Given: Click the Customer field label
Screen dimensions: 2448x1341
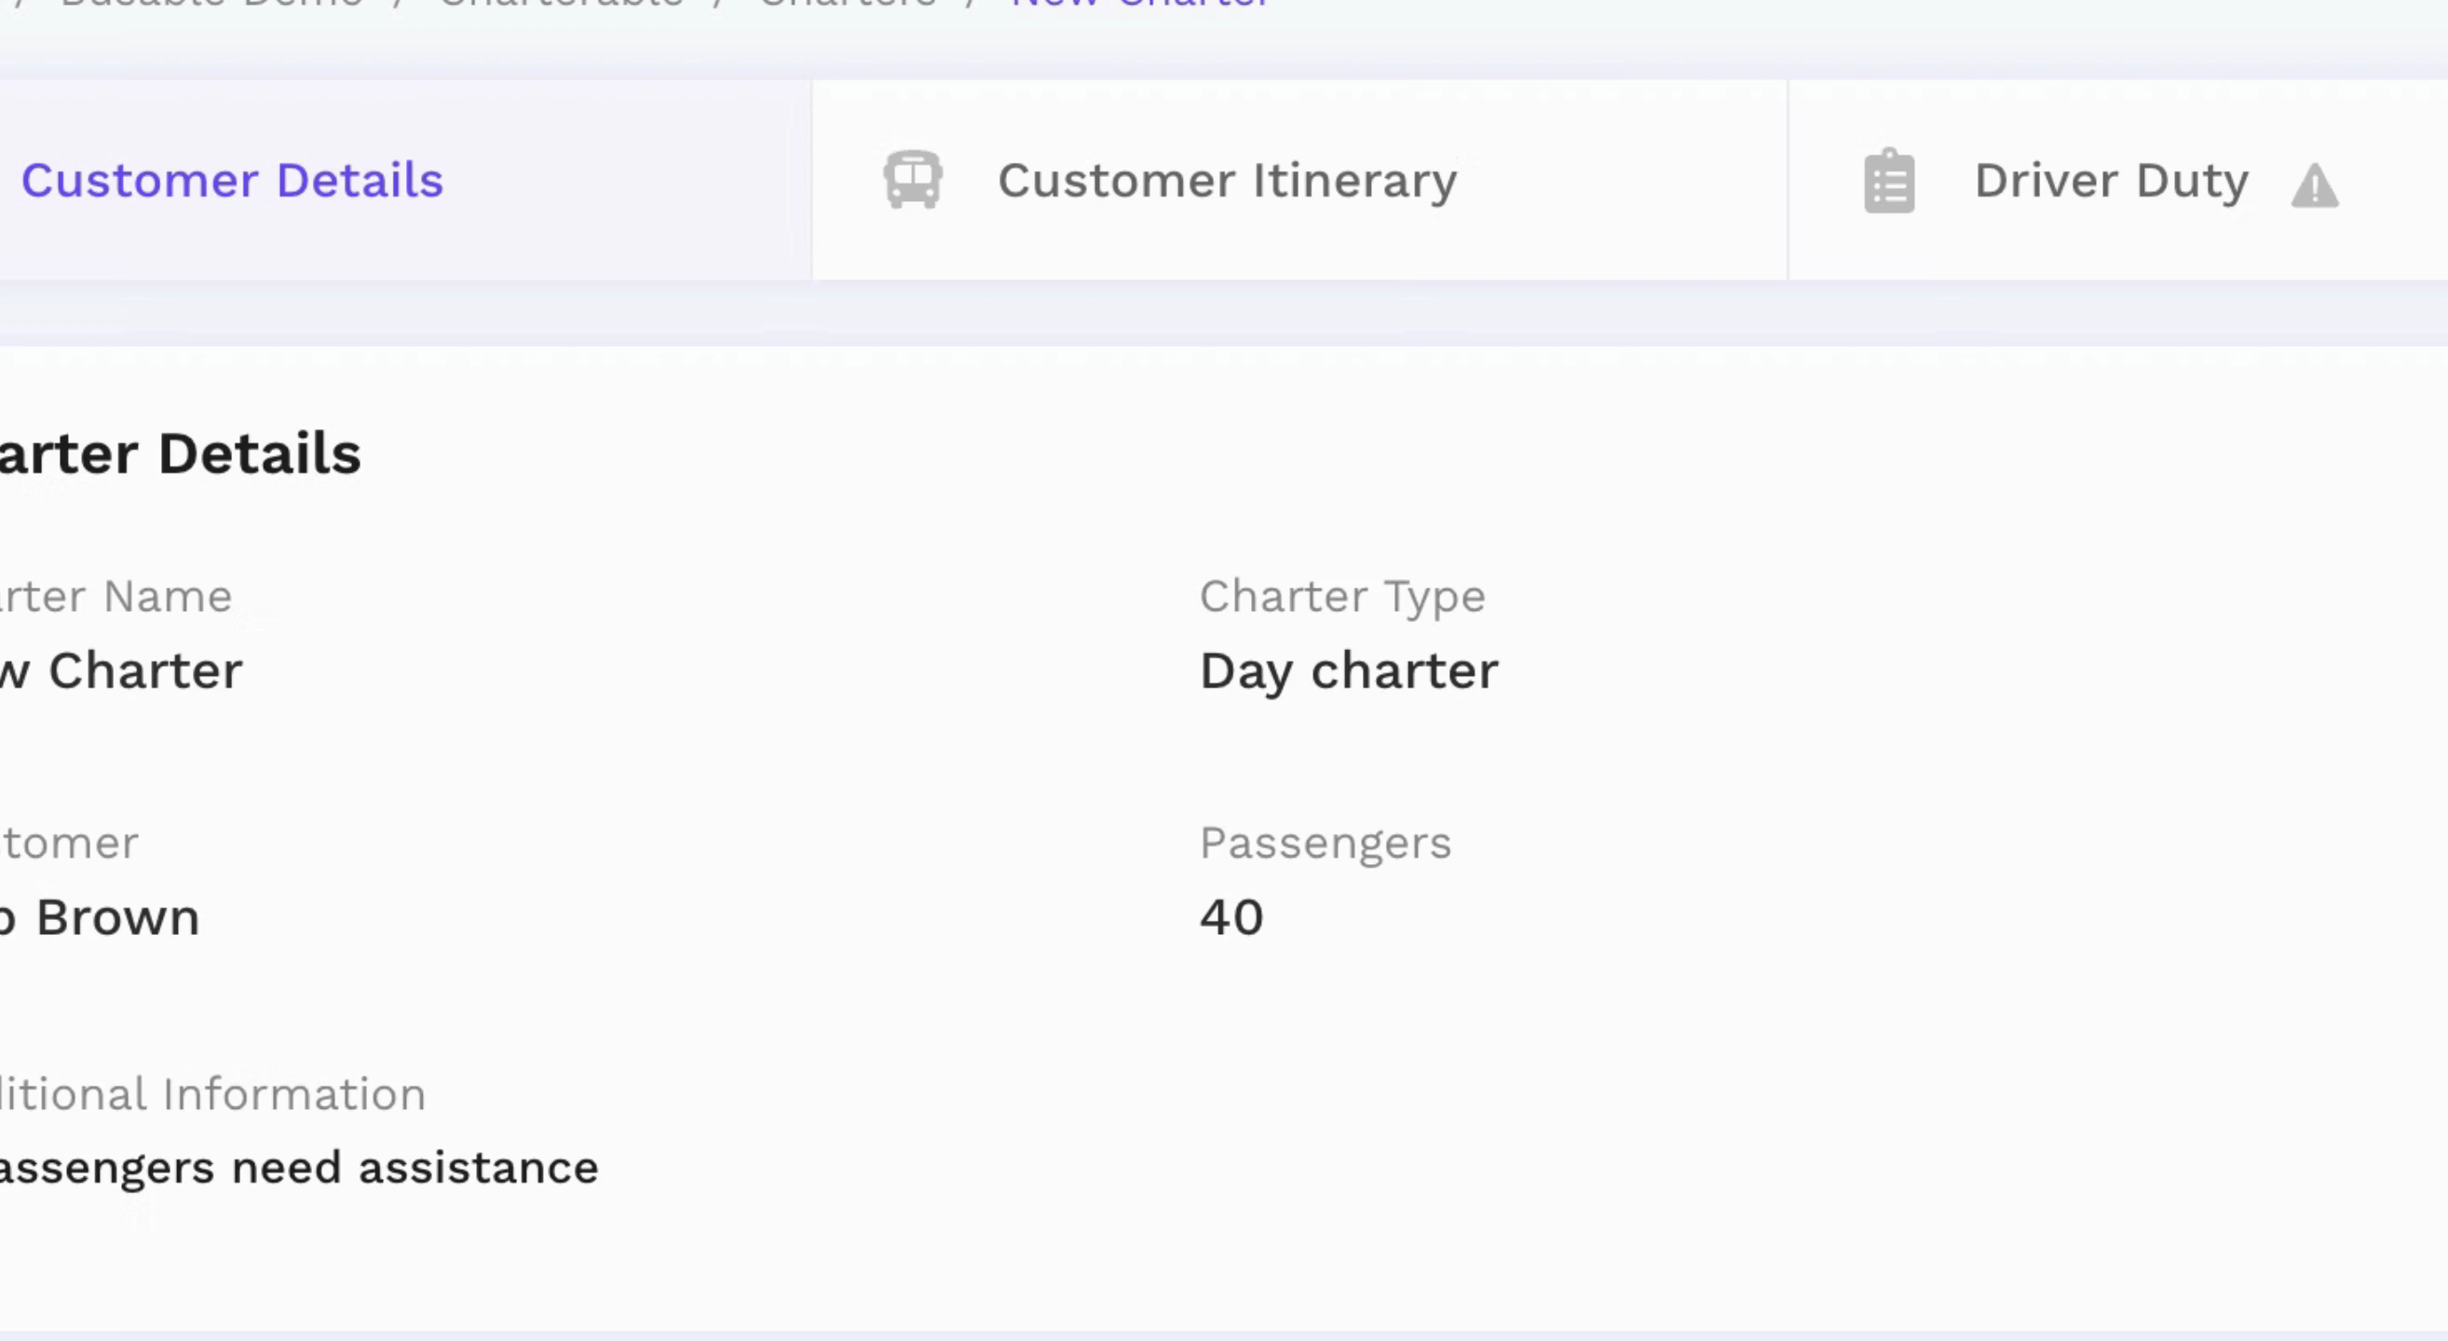Looking at the screenshot, I should [69, 844].
